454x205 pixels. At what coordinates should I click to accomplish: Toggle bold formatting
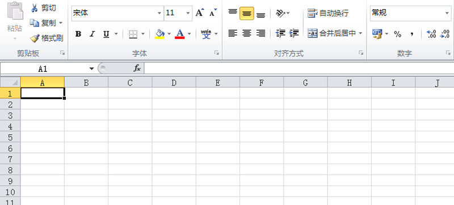78,34
